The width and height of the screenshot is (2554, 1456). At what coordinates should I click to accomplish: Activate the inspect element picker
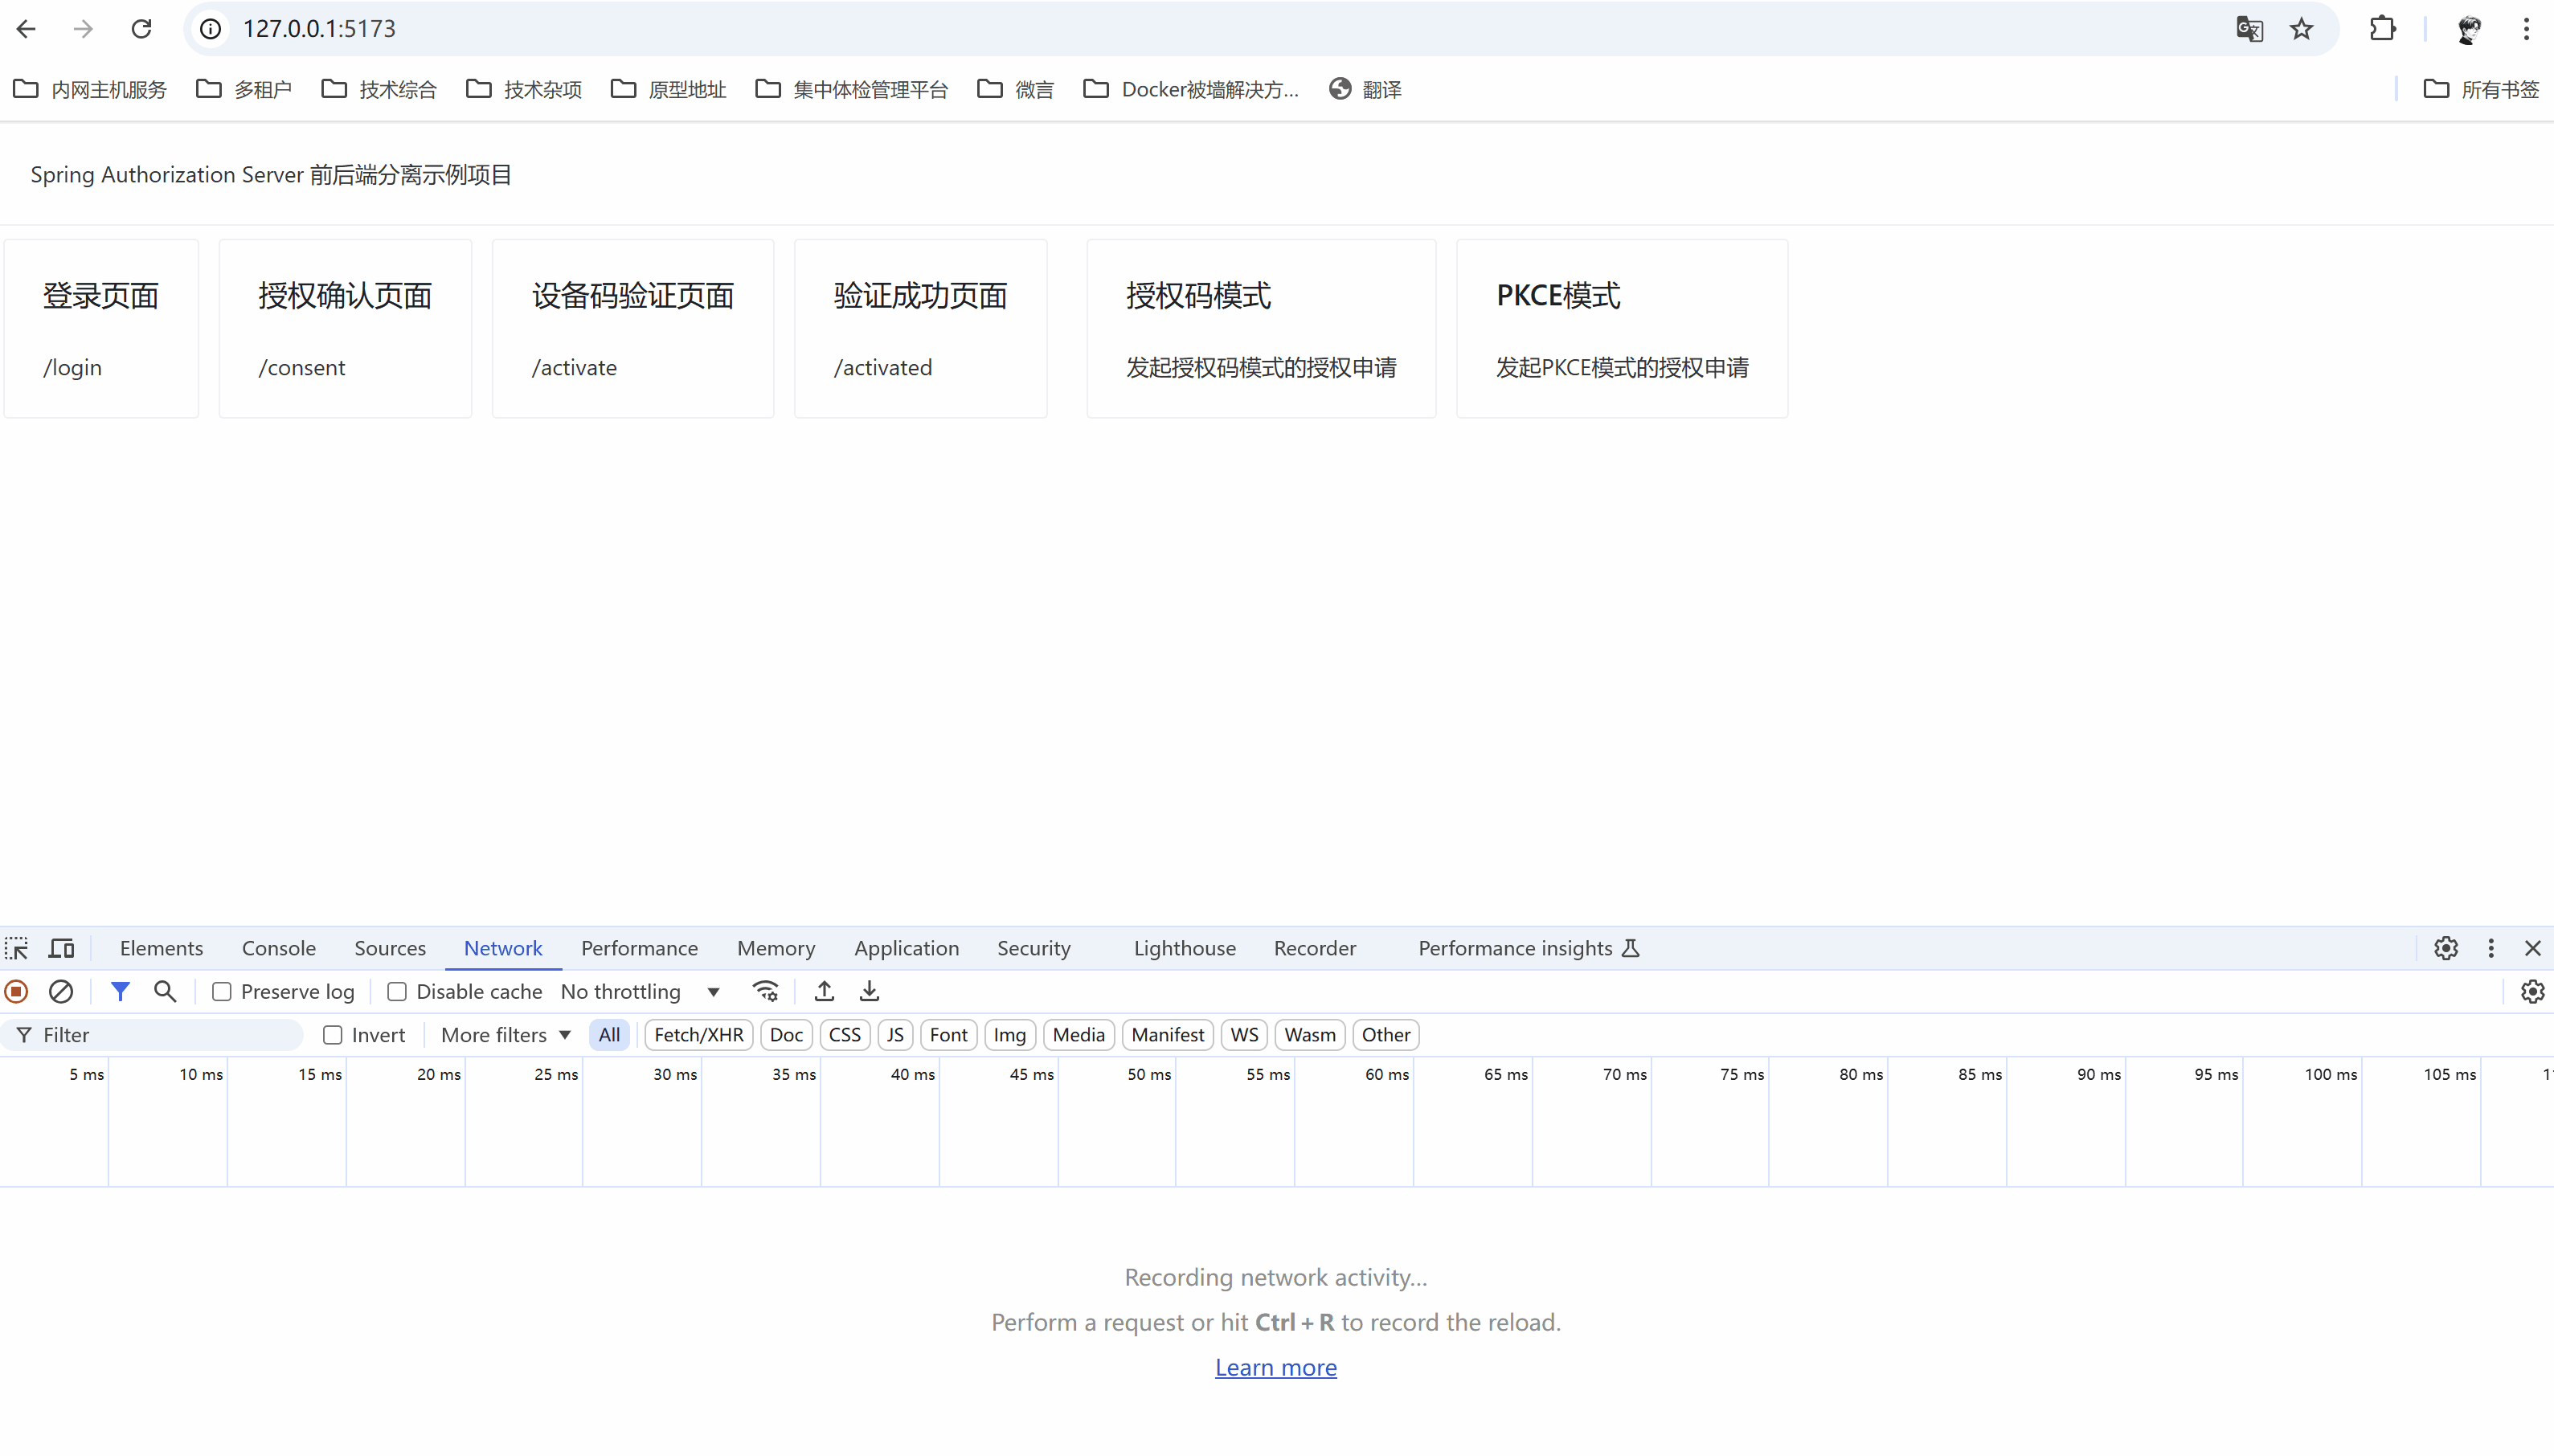tap(16, 947)
